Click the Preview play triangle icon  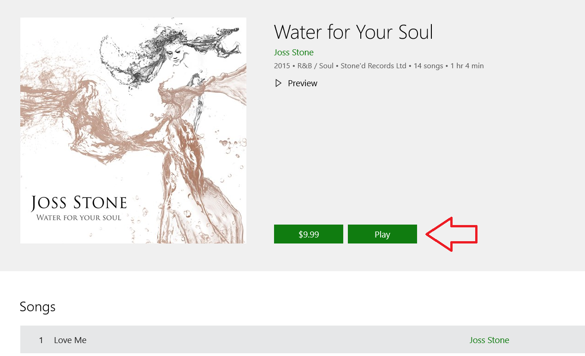point(278,83)
